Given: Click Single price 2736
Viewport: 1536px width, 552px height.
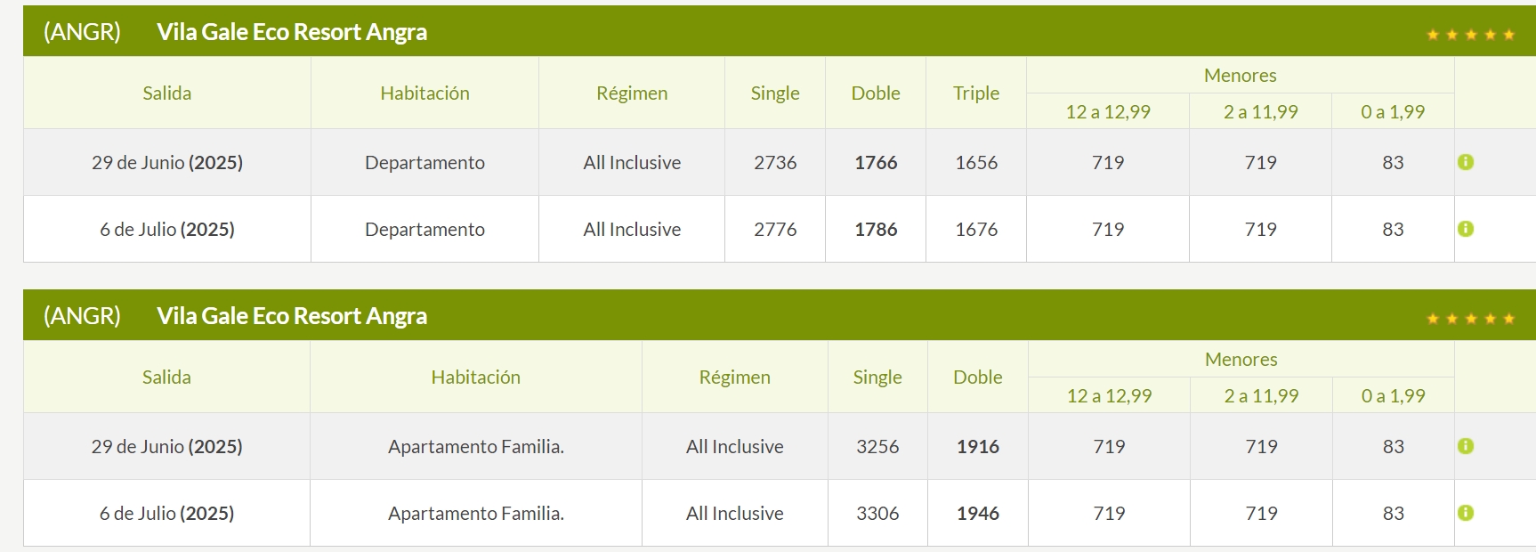Looking at the screenshot, I should click(775, 162).
